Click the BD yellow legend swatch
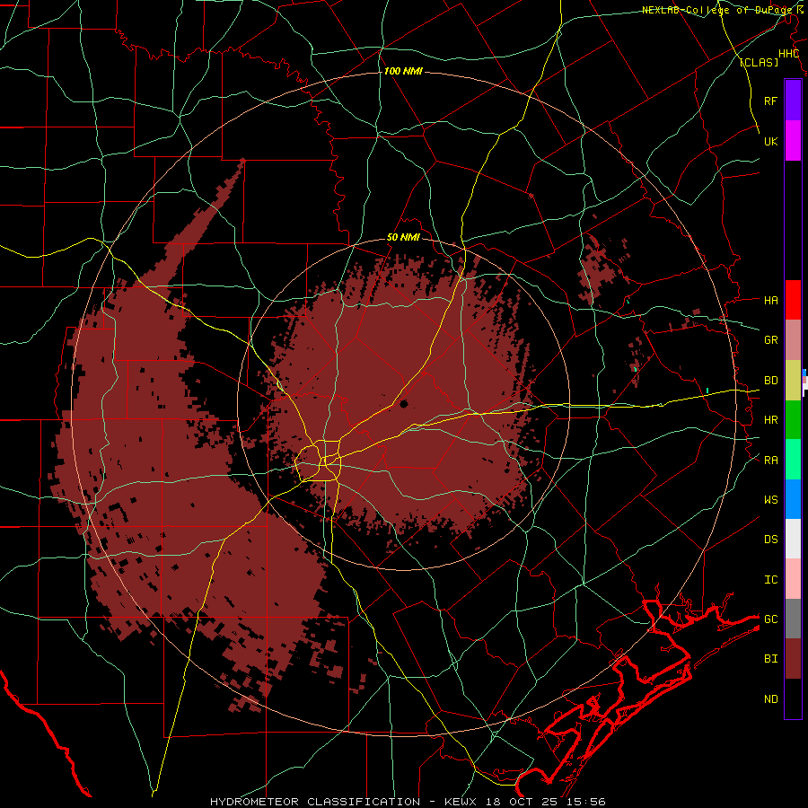 793,380
